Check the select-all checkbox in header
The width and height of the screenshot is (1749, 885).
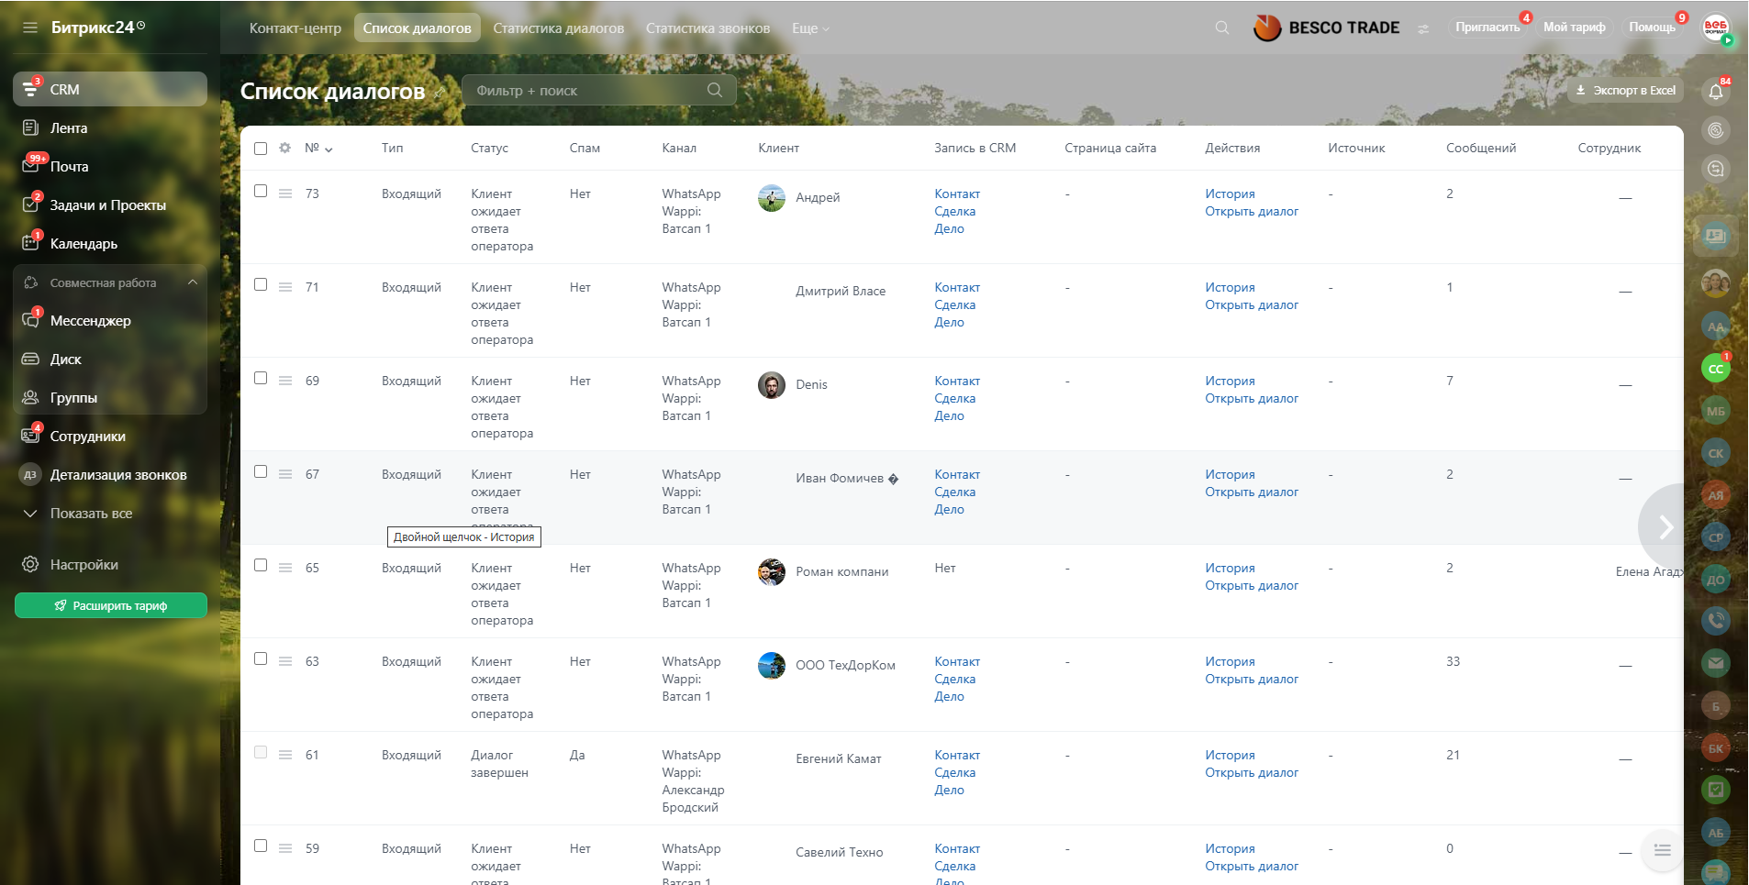click(261, 149)
